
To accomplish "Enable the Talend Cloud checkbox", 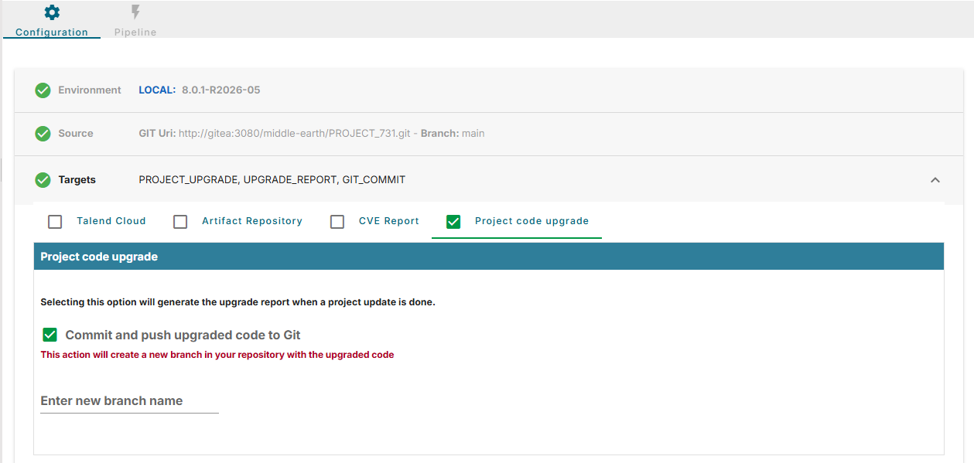I will (55, 222).
